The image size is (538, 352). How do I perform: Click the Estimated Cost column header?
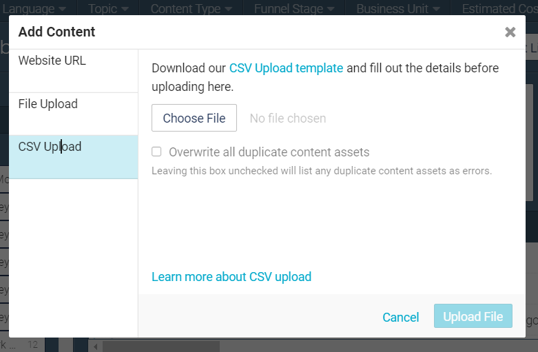click(499, 9)
